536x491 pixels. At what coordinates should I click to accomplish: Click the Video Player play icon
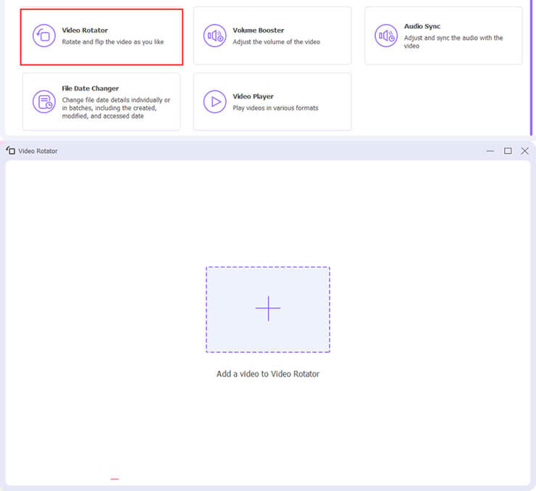215,101
